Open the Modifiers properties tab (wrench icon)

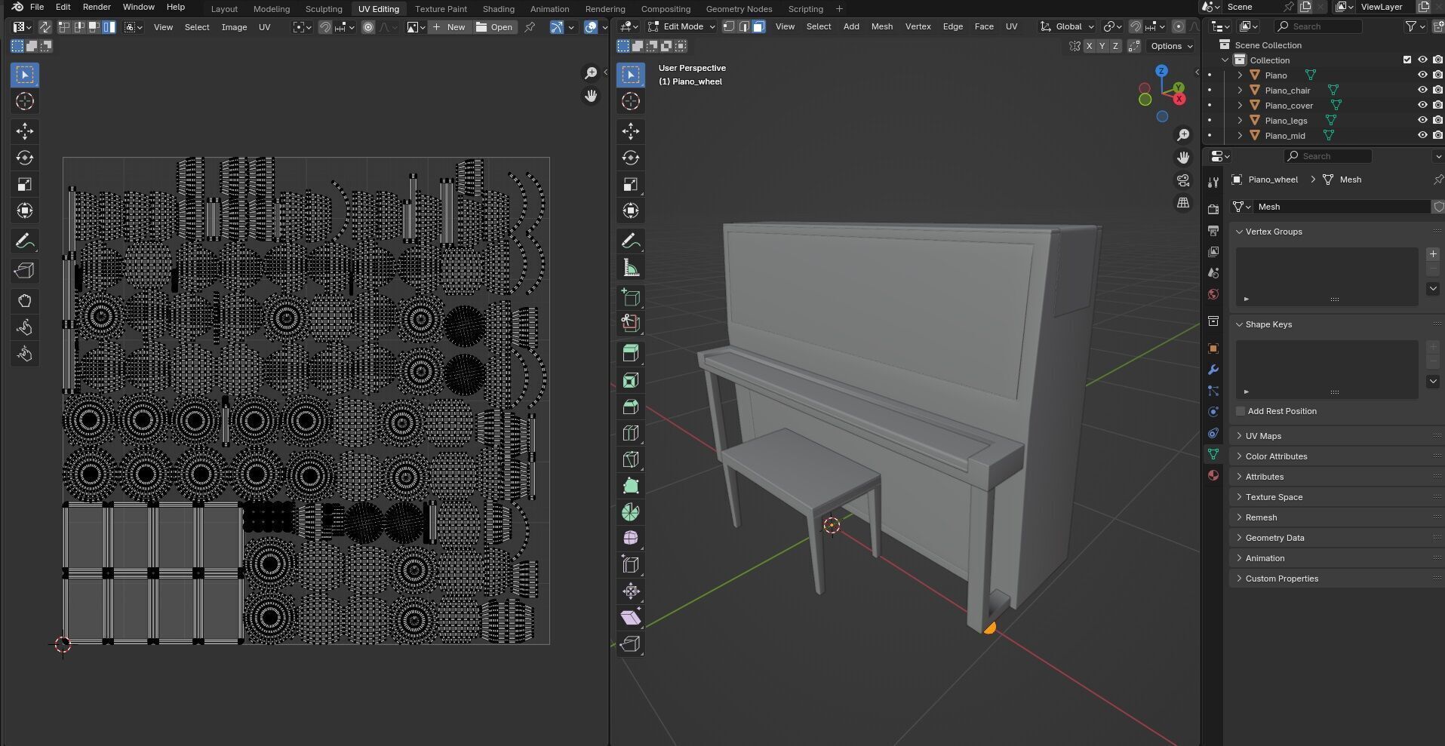1213,370
